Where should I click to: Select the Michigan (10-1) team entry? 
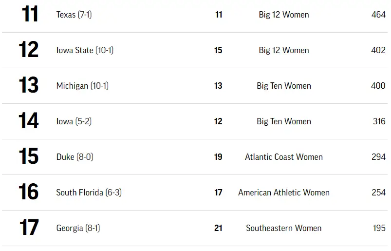(x=82, y=86)
